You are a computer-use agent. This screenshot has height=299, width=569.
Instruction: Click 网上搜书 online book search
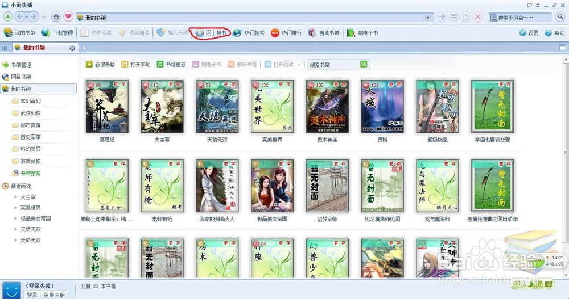click(x=211, y=33)
